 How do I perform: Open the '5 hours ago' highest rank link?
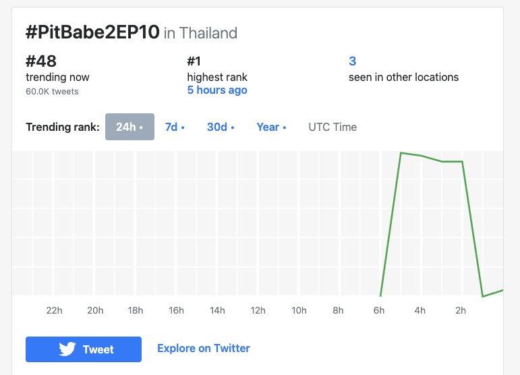tap(217, 90)
